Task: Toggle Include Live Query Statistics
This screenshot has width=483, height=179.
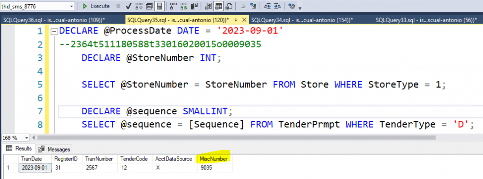Action: pos(184,6)
